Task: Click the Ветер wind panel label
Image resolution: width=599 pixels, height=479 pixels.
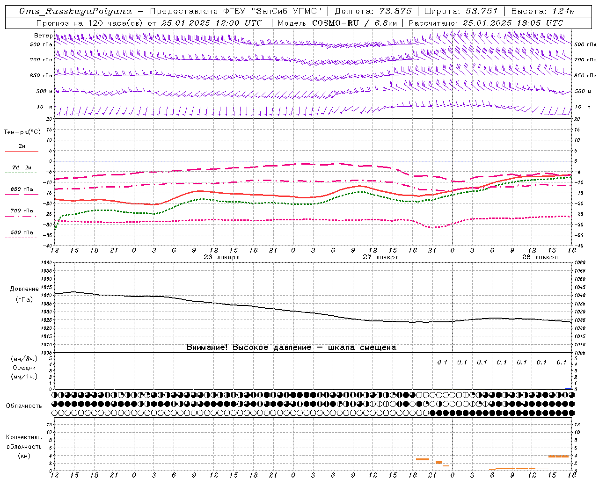Action: (43, 36)
